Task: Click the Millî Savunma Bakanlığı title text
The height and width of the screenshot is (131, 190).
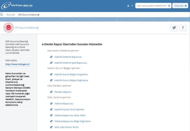Action: pyautogui.click(x=27, y=28)
